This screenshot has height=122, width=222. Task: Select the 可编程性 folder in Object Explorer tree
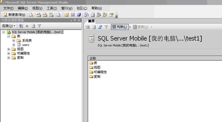(x=23, y=53)
